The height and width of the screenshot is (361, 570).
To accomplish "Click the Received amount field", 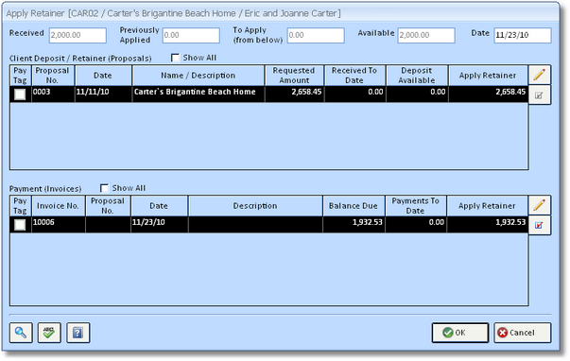I will [78, 35].
